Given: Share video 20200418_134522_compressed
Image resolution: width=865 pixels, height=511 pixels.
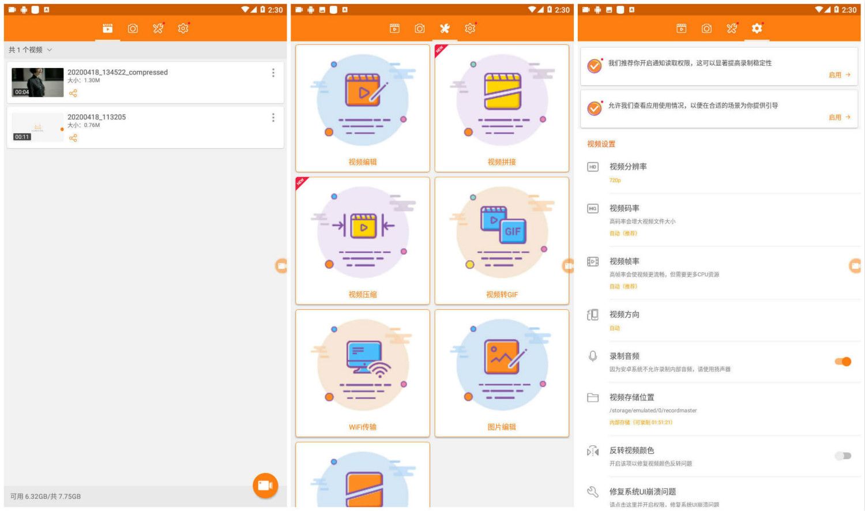Looking at the screenshot, I should pyautogui.click(x=73, y=93).
